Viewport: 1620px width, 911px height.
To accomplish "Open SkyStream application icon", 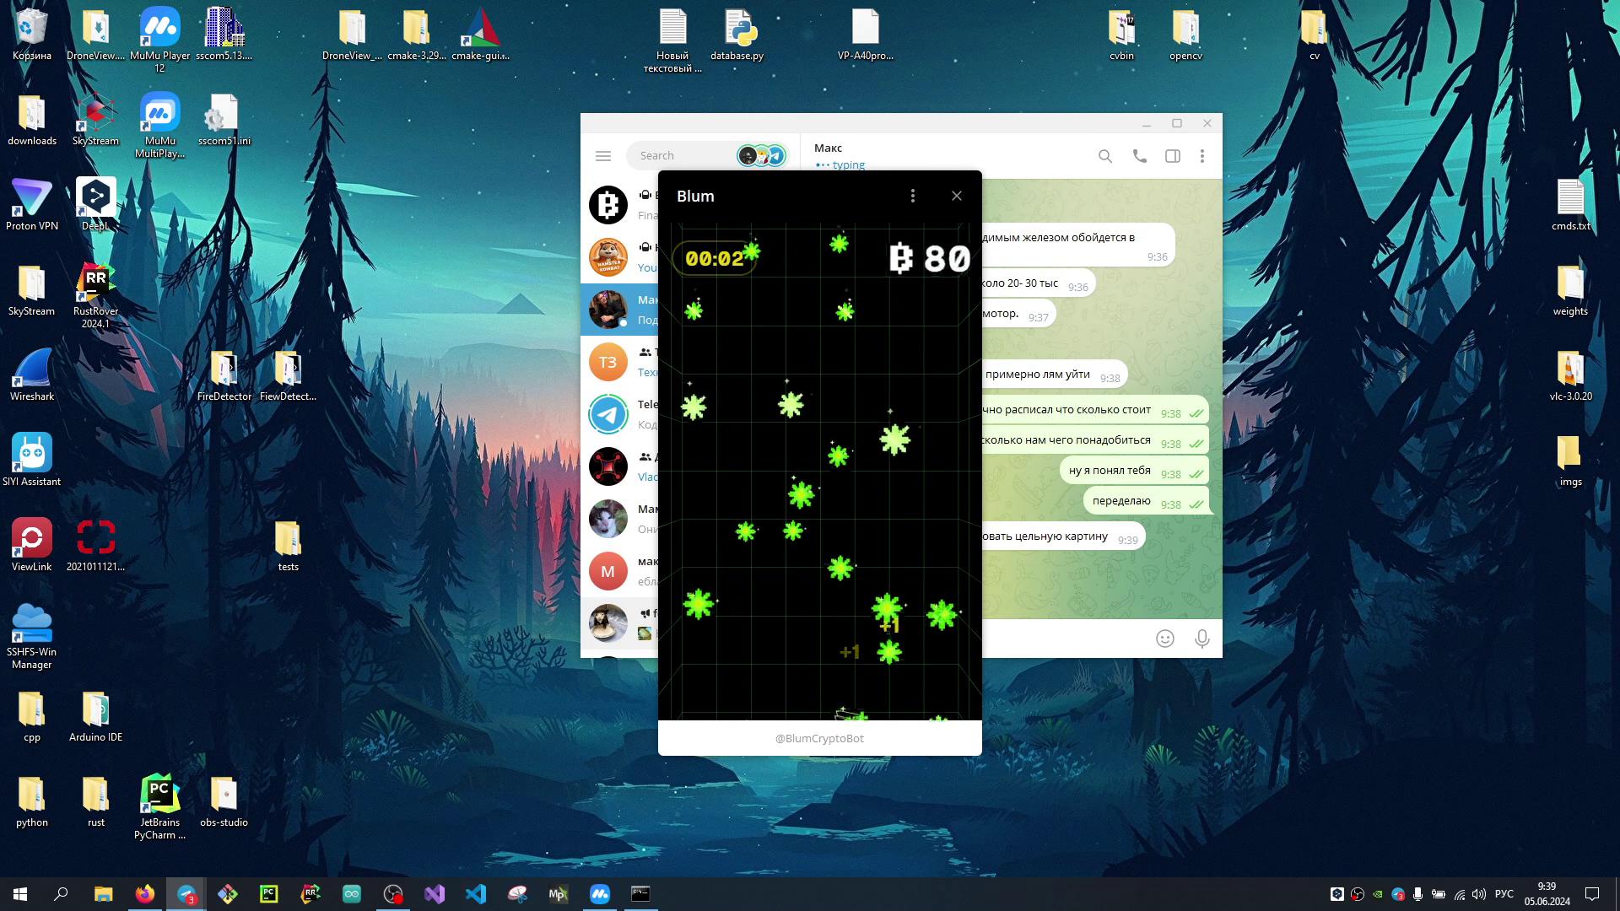I will tap(95, 120).
